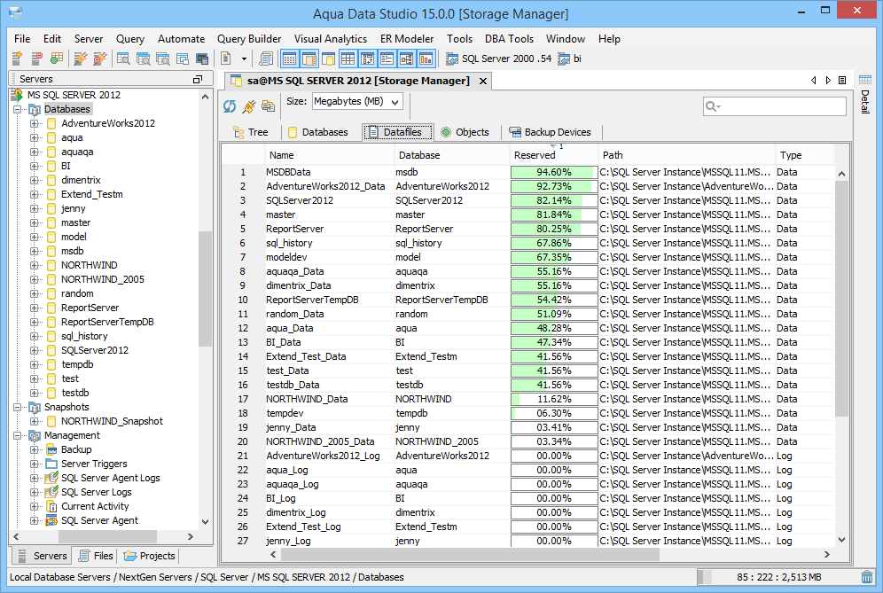Toggle the tree diagram view toolbar button
The image size is (883, 593).
click(407, 59)
